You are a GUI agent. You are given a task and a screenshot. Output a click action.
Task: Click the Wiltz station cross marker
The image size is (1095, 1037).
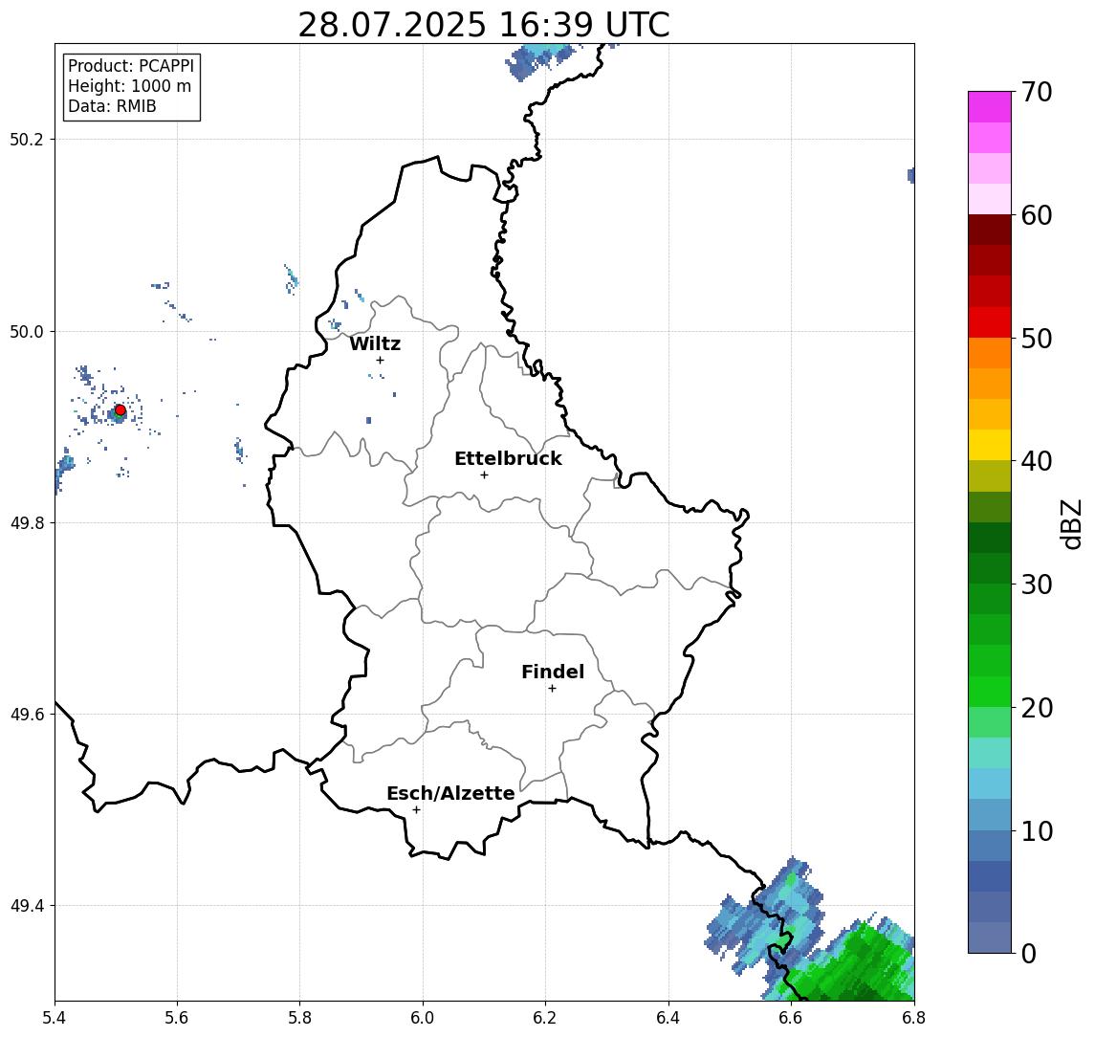pyautogui.click(x=380, y=361)
